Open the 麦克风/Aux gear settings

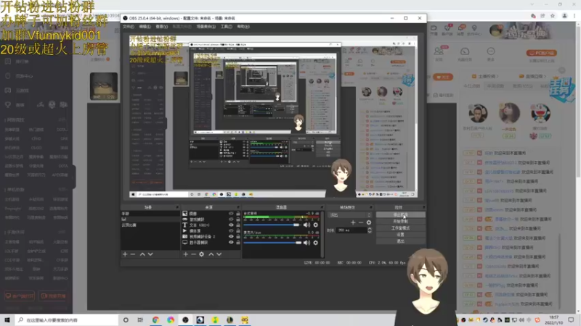tap(316, 243)
